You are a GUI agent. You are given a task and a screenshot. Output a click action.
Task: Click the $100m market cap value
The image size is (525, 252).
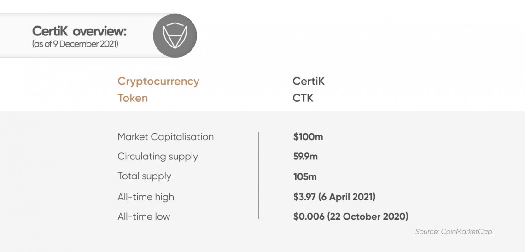pyautogui.click(x=308, y=137)
